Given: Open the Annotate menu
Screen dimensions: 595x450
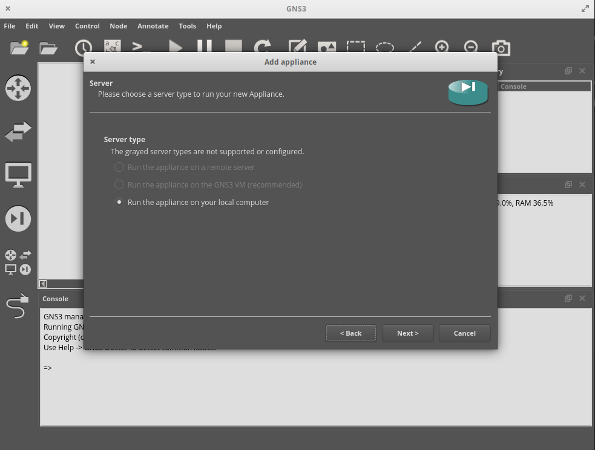Looking at the screenshot, I should (x=153, y=26).
